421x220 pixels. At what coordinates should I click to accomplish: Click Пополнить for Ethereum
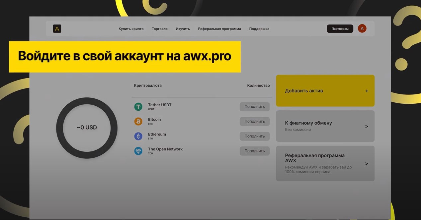point(255,136)
